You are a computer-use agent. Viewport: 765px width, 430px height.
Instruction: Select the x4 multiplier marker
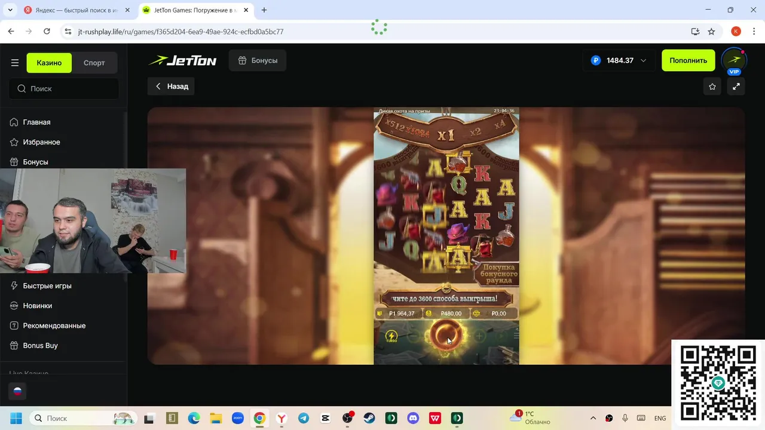500,124
